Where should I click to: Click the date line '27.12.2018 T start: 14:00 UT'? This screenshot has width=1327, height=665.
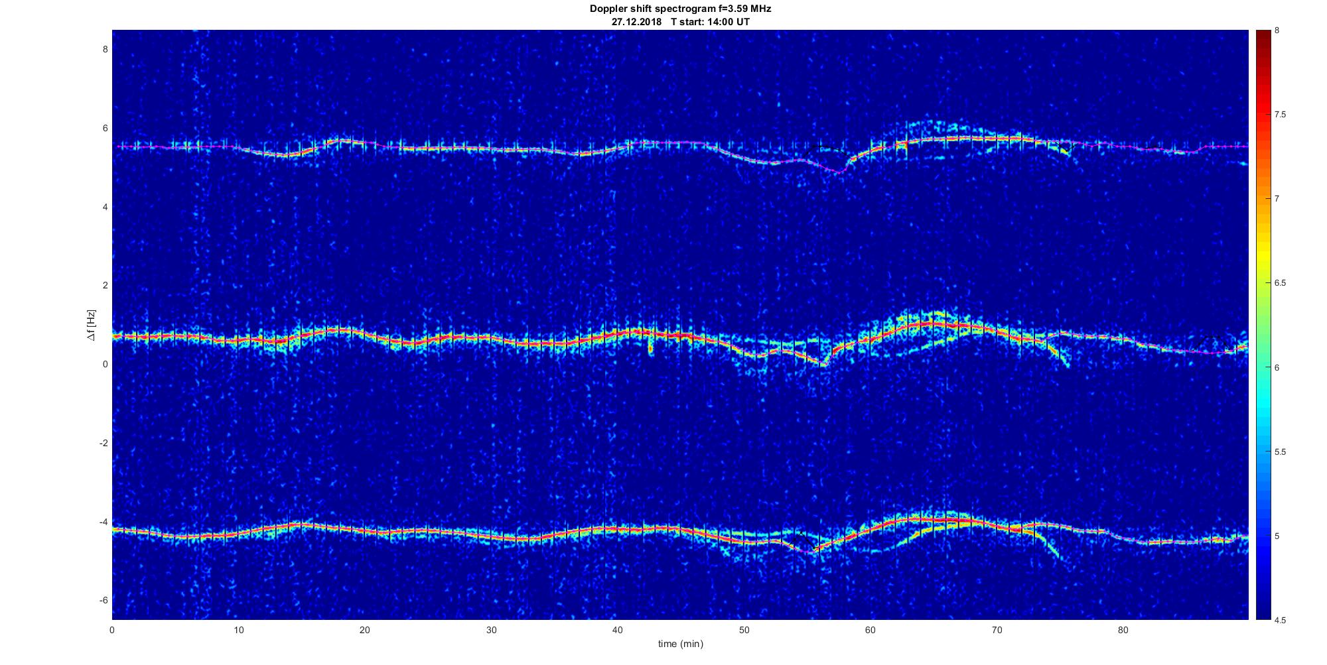point(680,21)
